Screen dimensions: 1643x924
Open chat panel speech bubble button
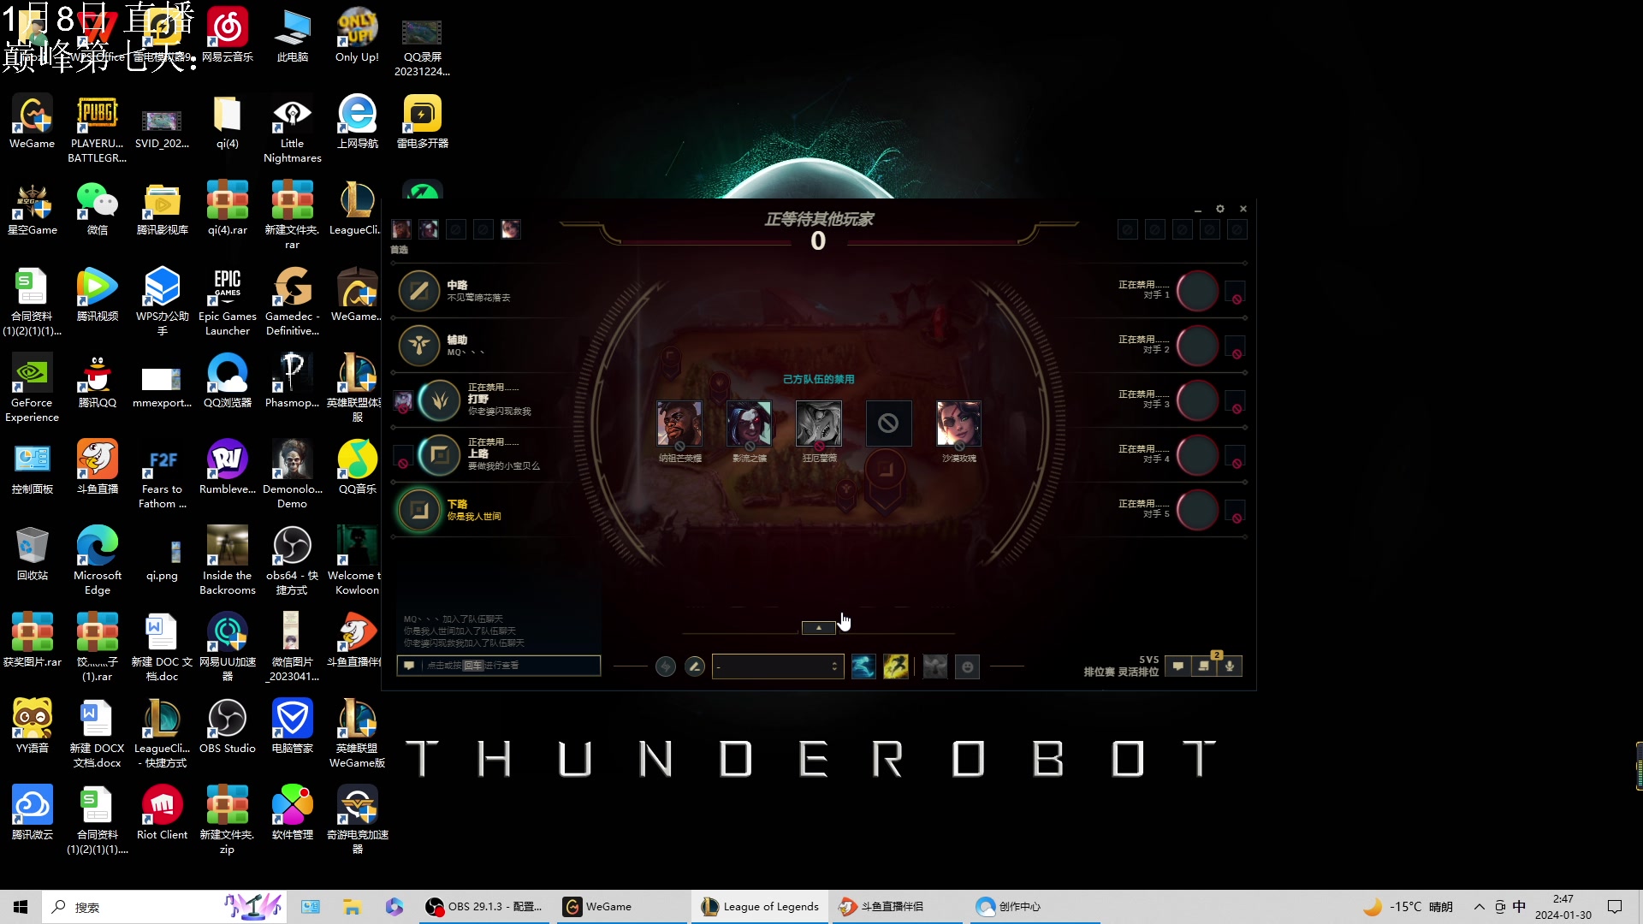click(x=1178, y=666)
